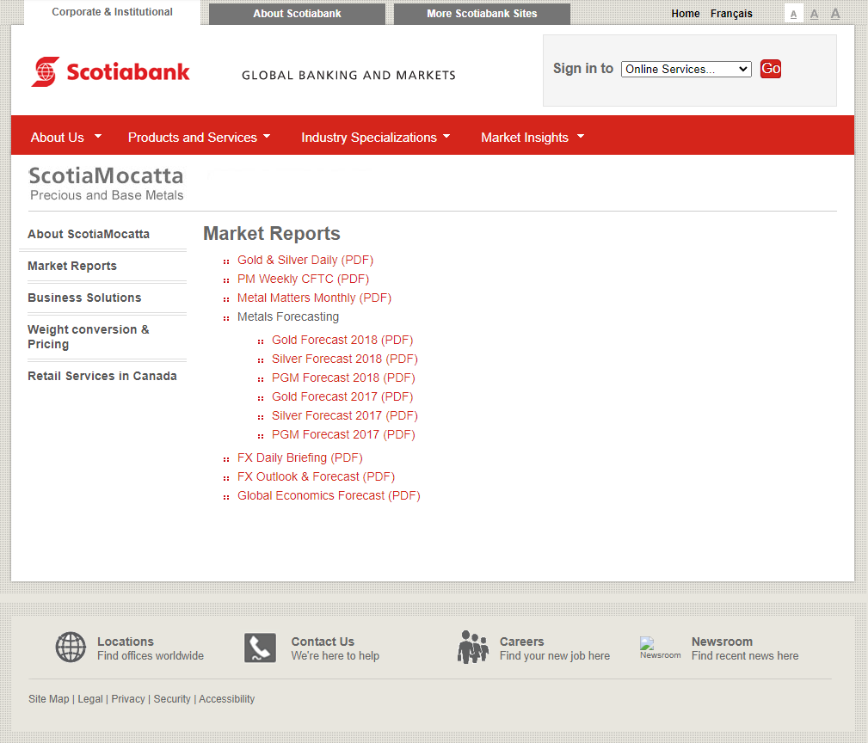This screenshot has height=743, width=868.
Task: Open the About Scotiabank tab
Action: click(x=298, y=14)
